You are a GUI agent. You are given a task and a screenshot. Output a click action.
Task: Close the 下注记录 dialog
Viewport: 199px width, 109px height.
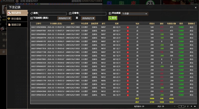pos(196,8)
